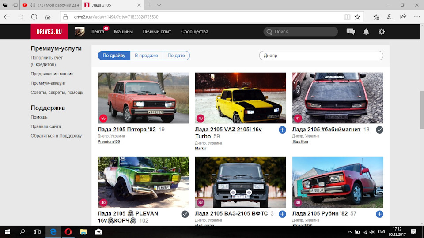Toggle subscription checkmark for #бабиймагнит car
Viewport: 424px width, 238px height.
tap(379, 130)
